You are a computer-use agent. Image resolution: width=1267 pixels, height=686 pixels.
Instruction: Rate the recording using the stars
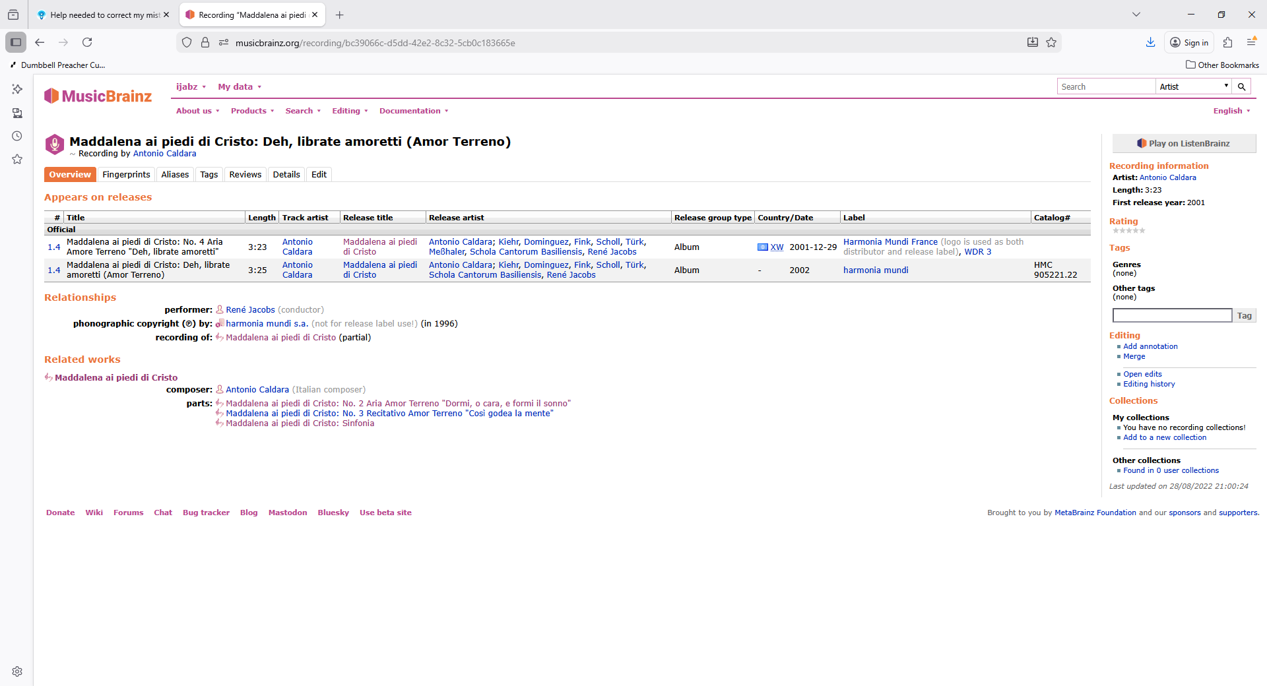coord(1128,231)
